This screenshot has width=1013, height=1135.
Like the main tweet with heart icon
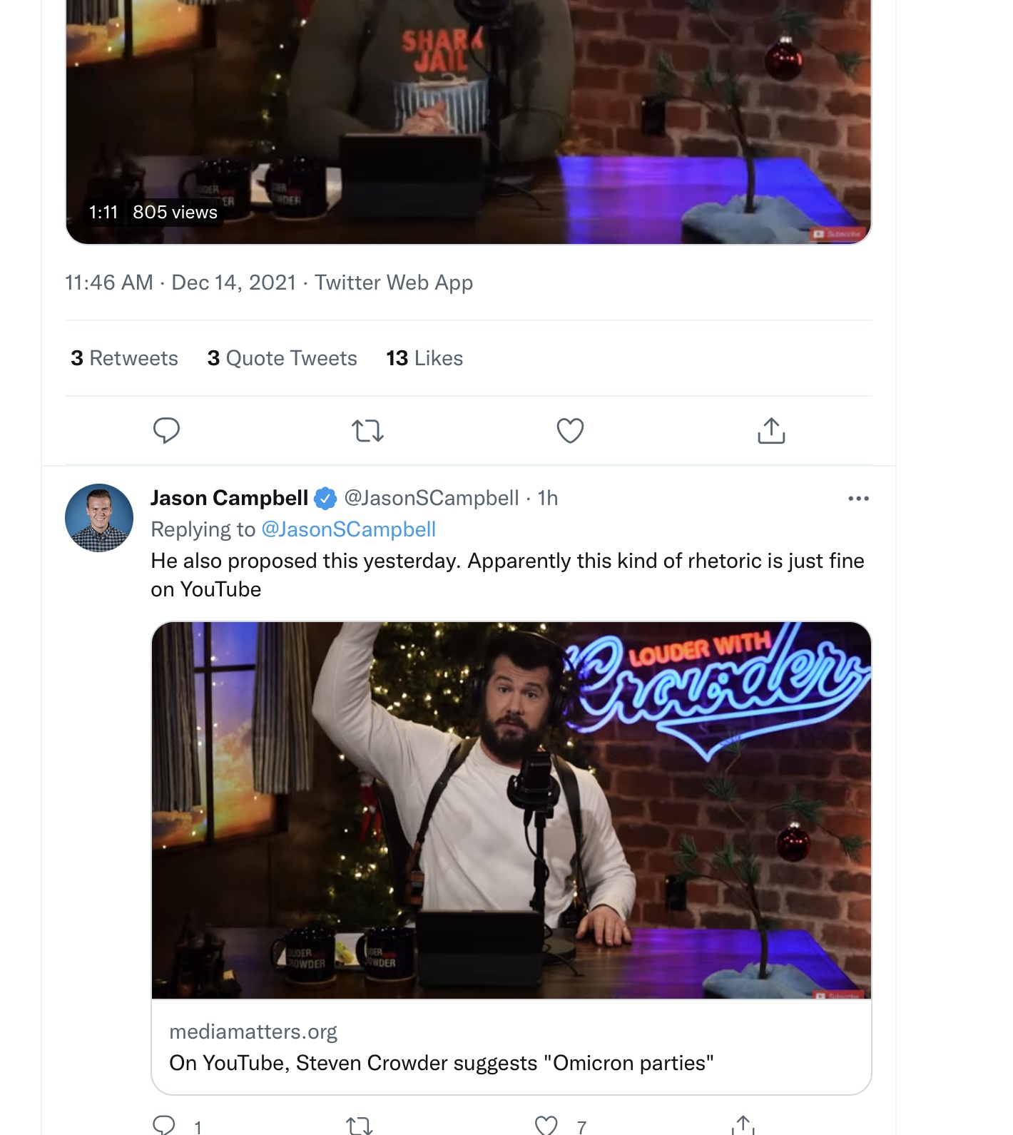coord(570,430)
